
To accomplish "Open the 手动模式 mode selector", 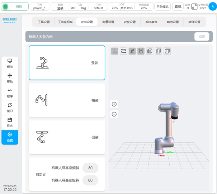I will tap(162, 6).
